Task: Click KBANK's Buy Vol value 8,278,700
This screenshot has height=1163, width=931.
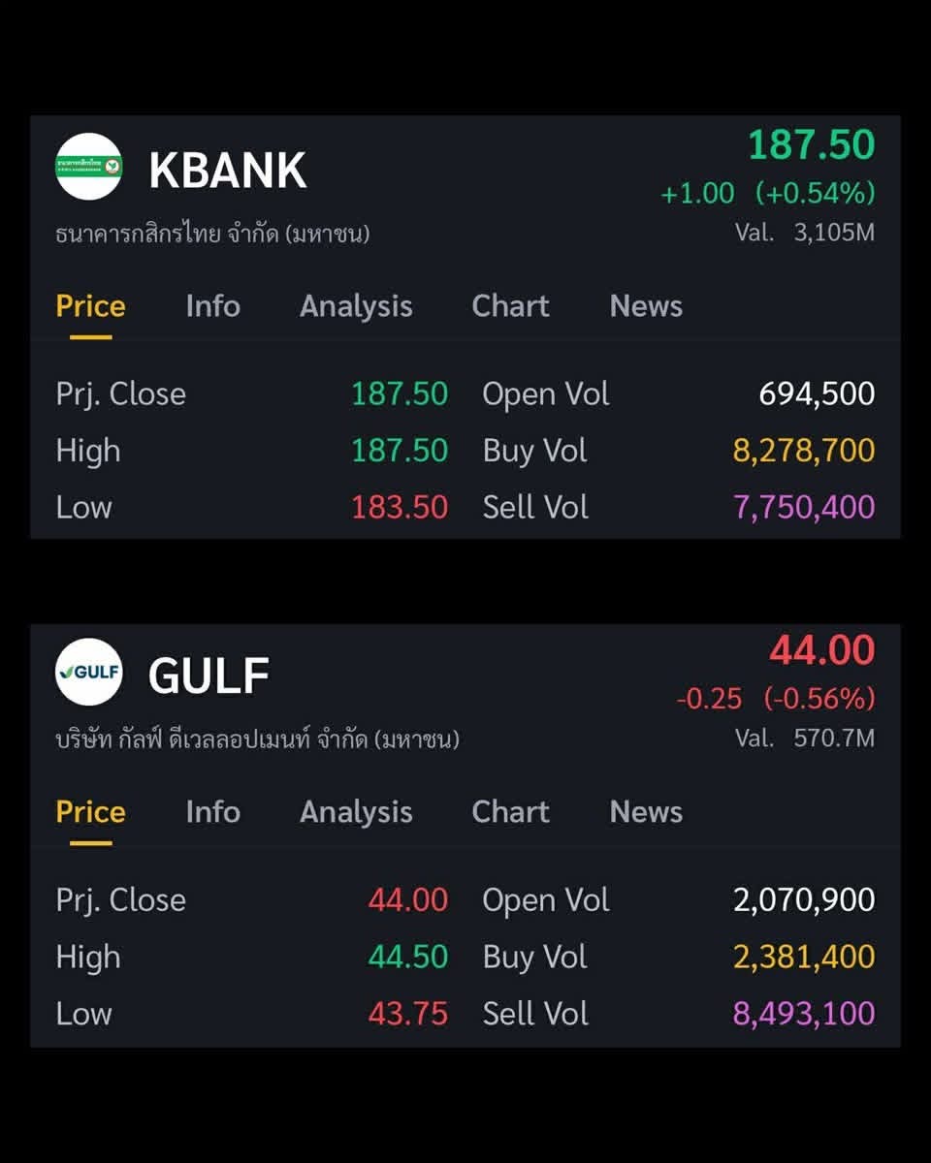Action: [x=804, y=451]
